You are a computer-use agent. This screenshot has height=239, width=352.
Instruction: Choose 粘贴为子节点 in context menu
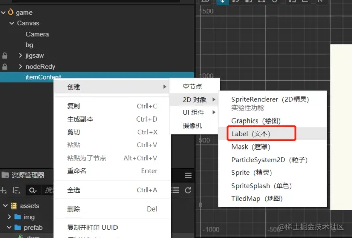tap(111, 158)
